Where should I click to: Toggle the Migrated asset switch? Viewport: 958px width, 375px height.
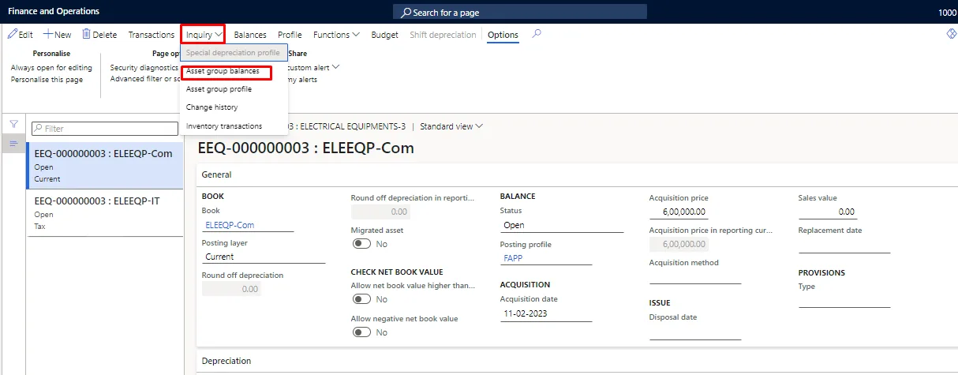tap(361, 244)
